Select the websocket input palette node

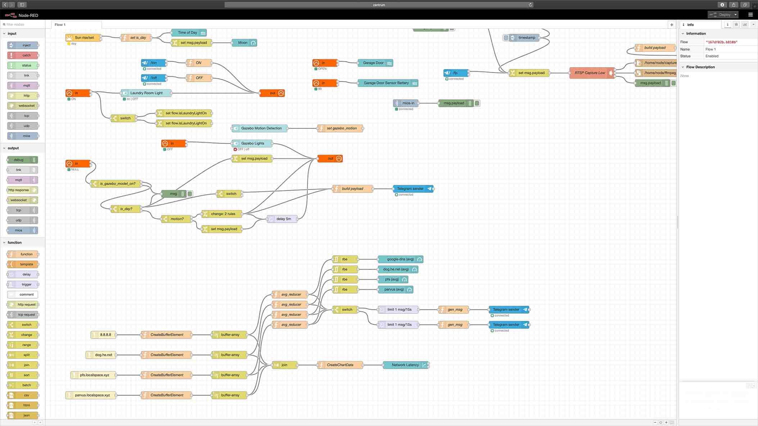pos(23,106)
